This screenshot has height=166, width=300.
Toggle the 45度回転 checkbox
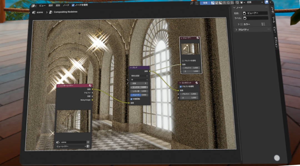pyautogui.click(x=131, y=99)
